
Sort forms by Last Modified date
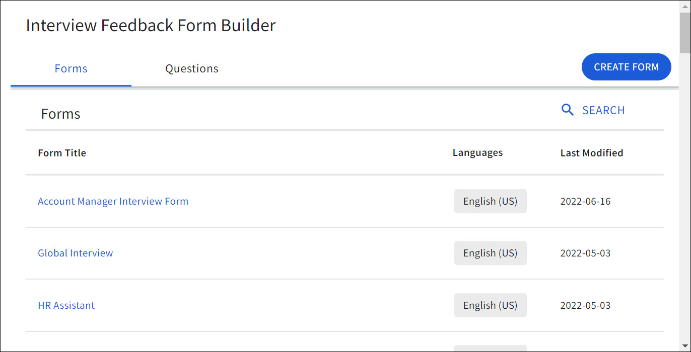[x=591, y=153]
